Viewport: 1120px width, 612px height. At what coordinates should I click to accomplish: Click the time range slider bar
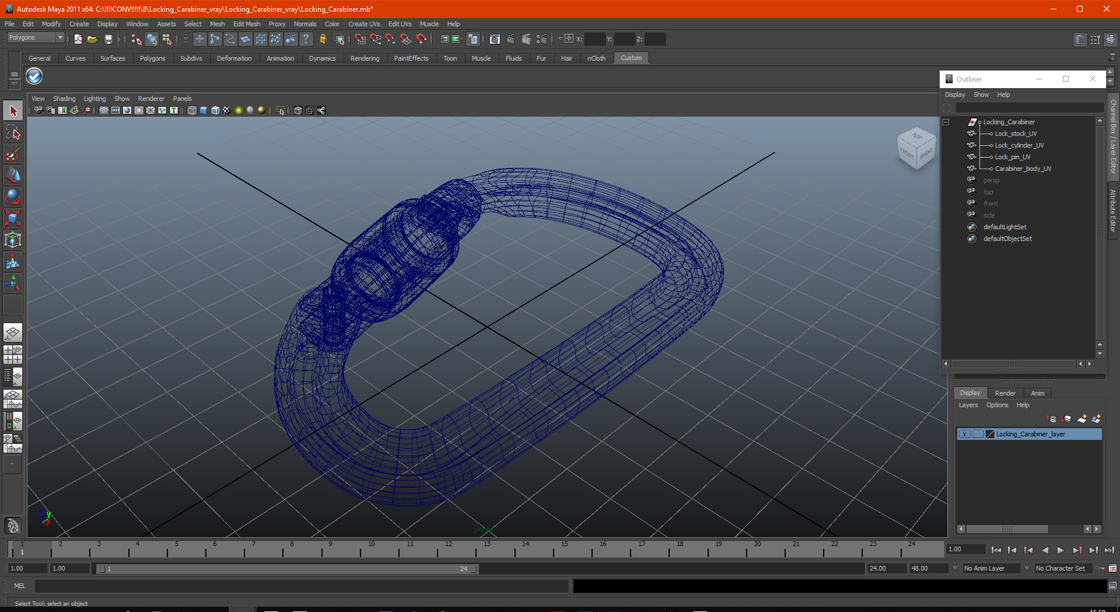coord(286,569)
